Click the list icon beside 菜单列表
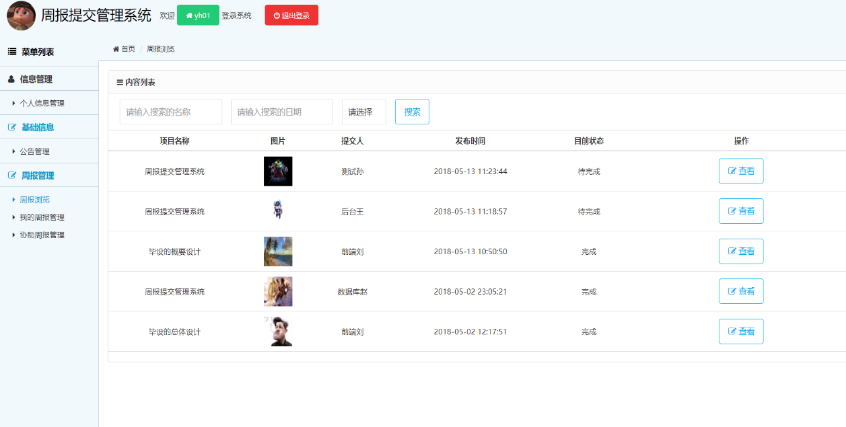846x427 pixels. 12,52
